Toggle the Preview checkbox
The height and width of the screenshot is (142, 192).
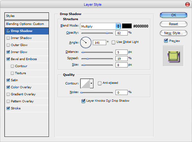coord(166,41)
